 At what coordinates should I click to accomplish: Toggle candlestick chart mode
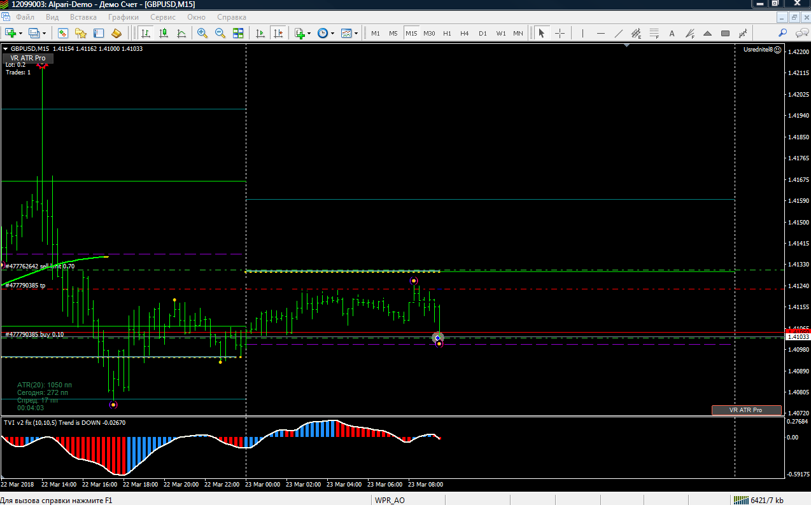pyautogui.click(x=164, y=33)
